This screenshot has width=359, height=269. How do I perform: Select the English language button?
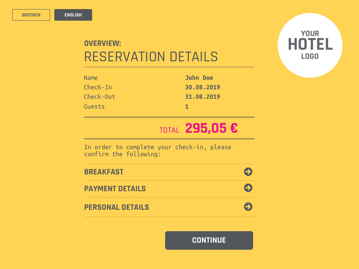coord(73,15)
